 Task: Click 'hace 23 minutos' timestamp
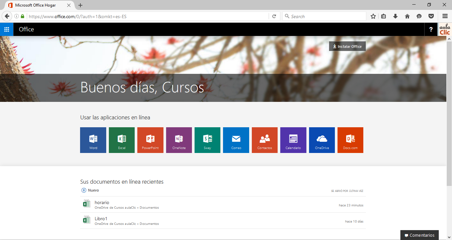[x=351, y=205]
